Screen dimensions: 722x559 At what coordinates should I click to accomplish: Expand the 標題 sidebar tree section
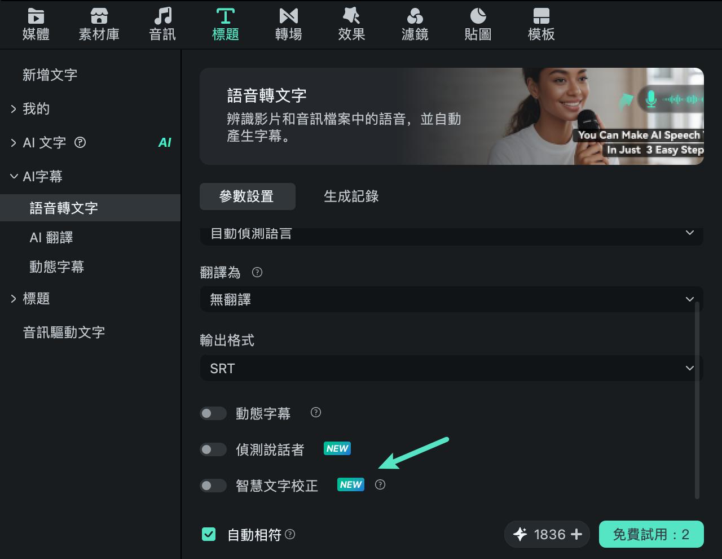pyautogui.click(x=14, y=299)
